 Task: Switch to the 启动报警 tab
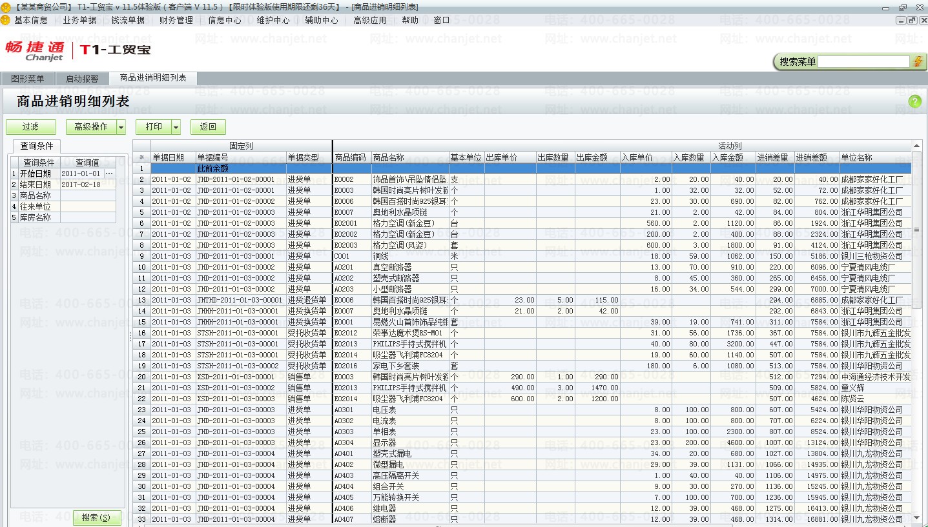click(x=82, y=79)
